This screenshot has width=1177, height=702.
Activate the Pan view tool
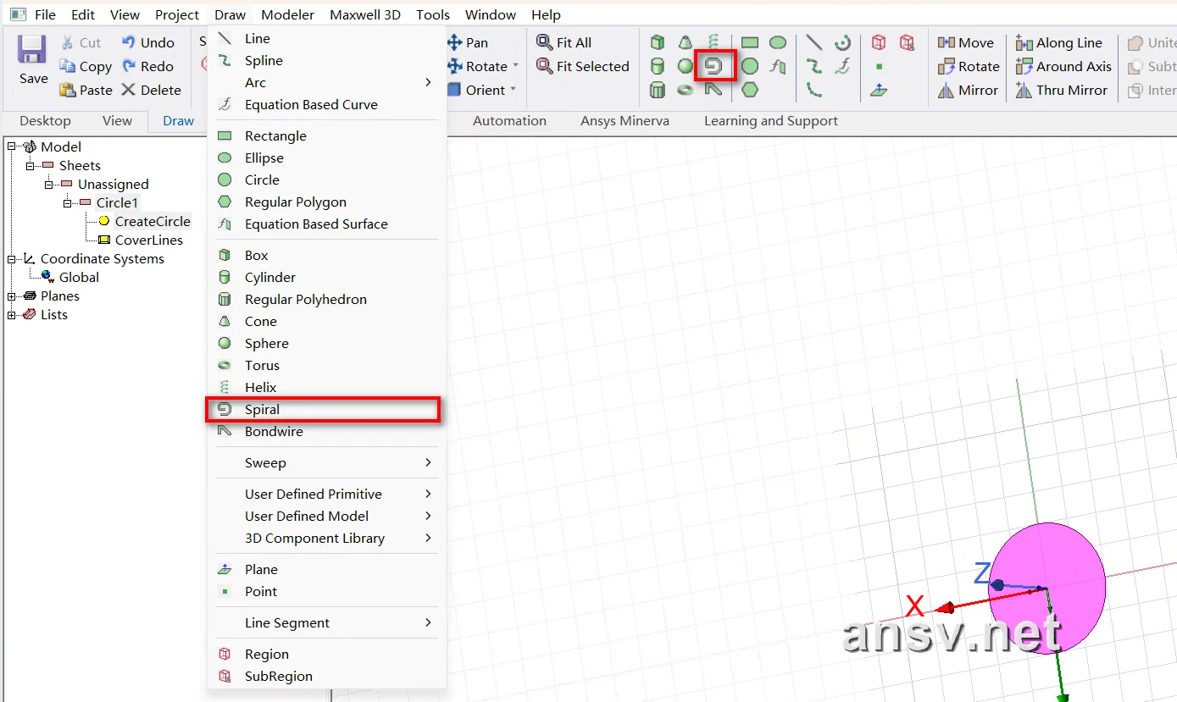click(x=468, y=42)
